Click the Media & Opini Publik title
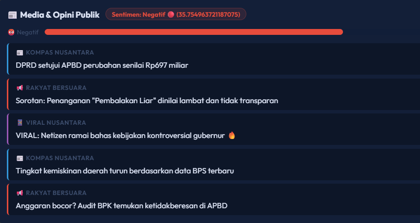Viewport: 420px width, 223px height. tap(60, 15)
